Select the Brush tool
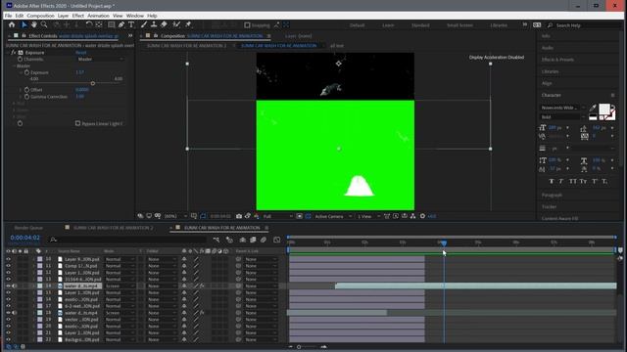This screenshot has height=352, width=627. (x=144, y=24)
